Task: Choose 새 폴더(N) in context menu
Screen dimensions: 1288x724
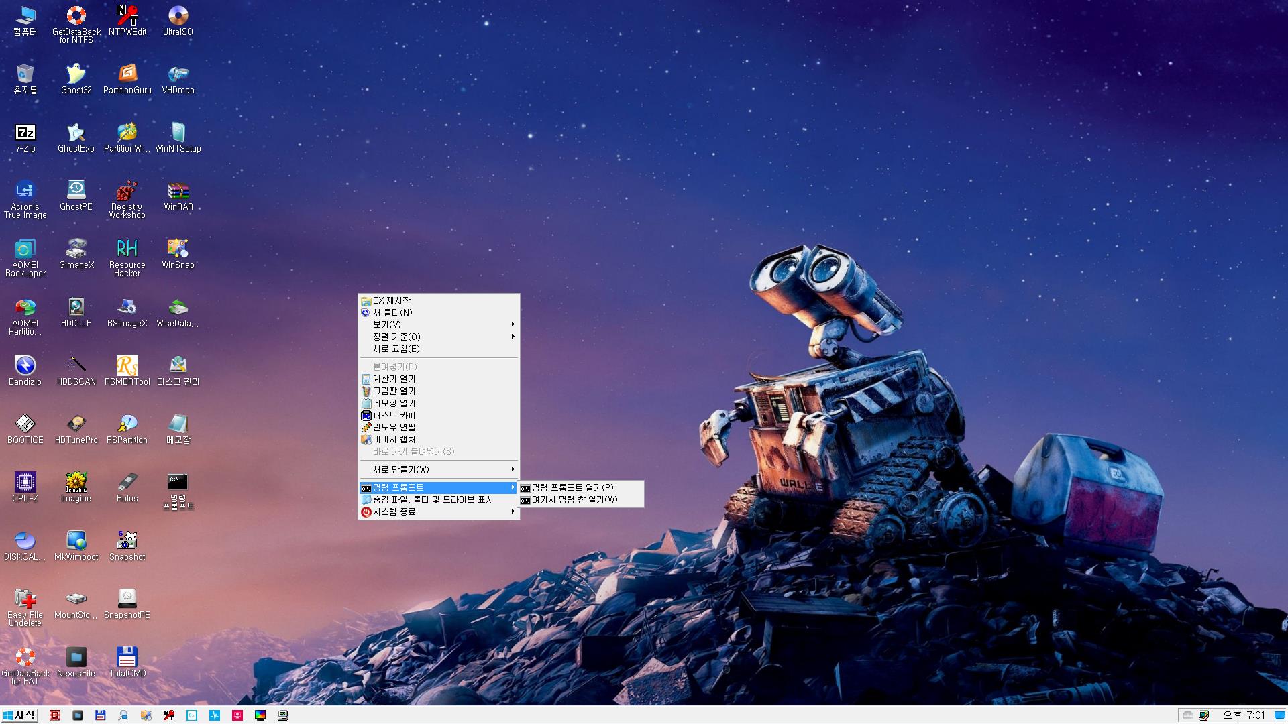Action: click(x=439, y=312)
